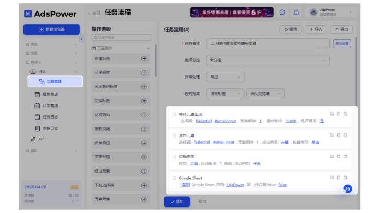Add the 页面截图 operation with its plus icon

coord(144,157)
